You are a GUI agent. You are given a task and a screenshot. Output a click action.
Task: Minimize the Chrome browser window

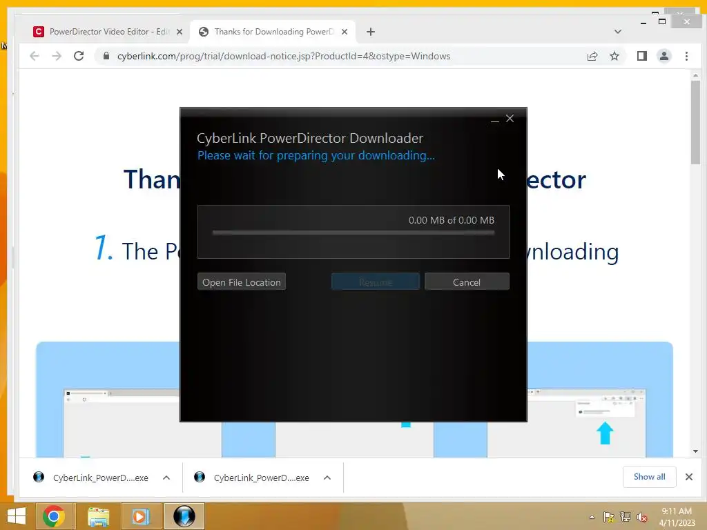coord(643,21)
